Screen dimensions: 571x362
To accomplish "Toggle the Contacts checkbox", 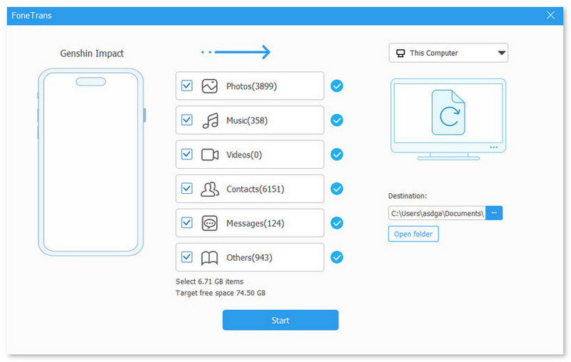I will pyautogui.click(x=187, y=189).
